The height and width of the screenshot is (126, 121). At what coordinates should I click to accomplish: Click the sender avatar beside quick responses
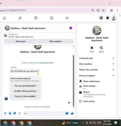6,99
